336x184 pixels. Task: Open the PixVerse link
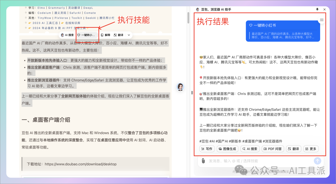(61, 18)
